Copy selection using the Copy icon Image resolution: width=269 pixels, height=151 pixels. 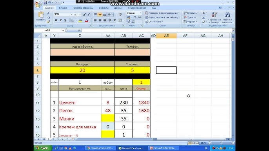tap(48, 17)
